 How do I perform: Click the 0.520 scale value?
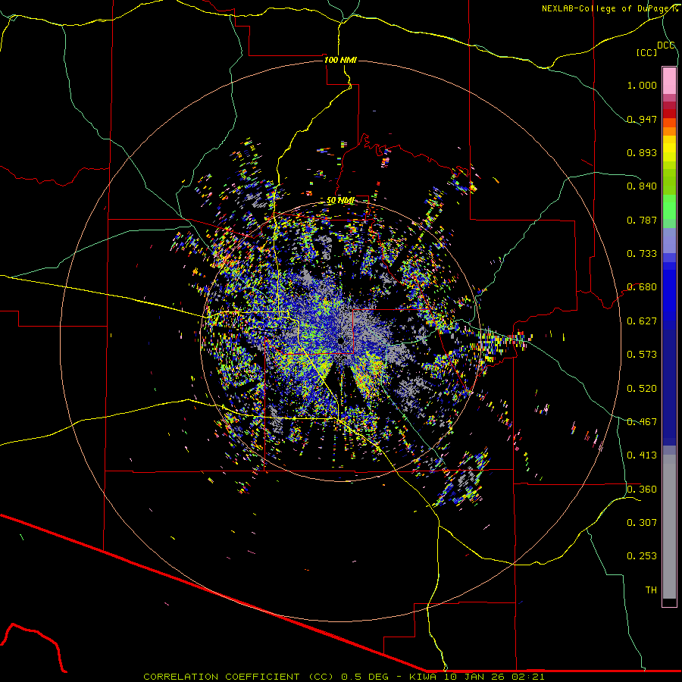tap(642, 388)
